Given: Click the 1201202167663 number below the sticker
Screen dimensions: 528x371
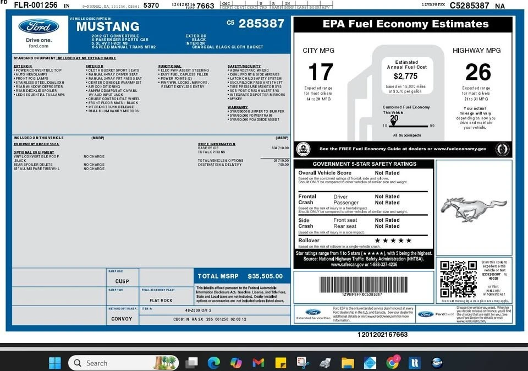Looking at the screenshot, I should 383,335.
